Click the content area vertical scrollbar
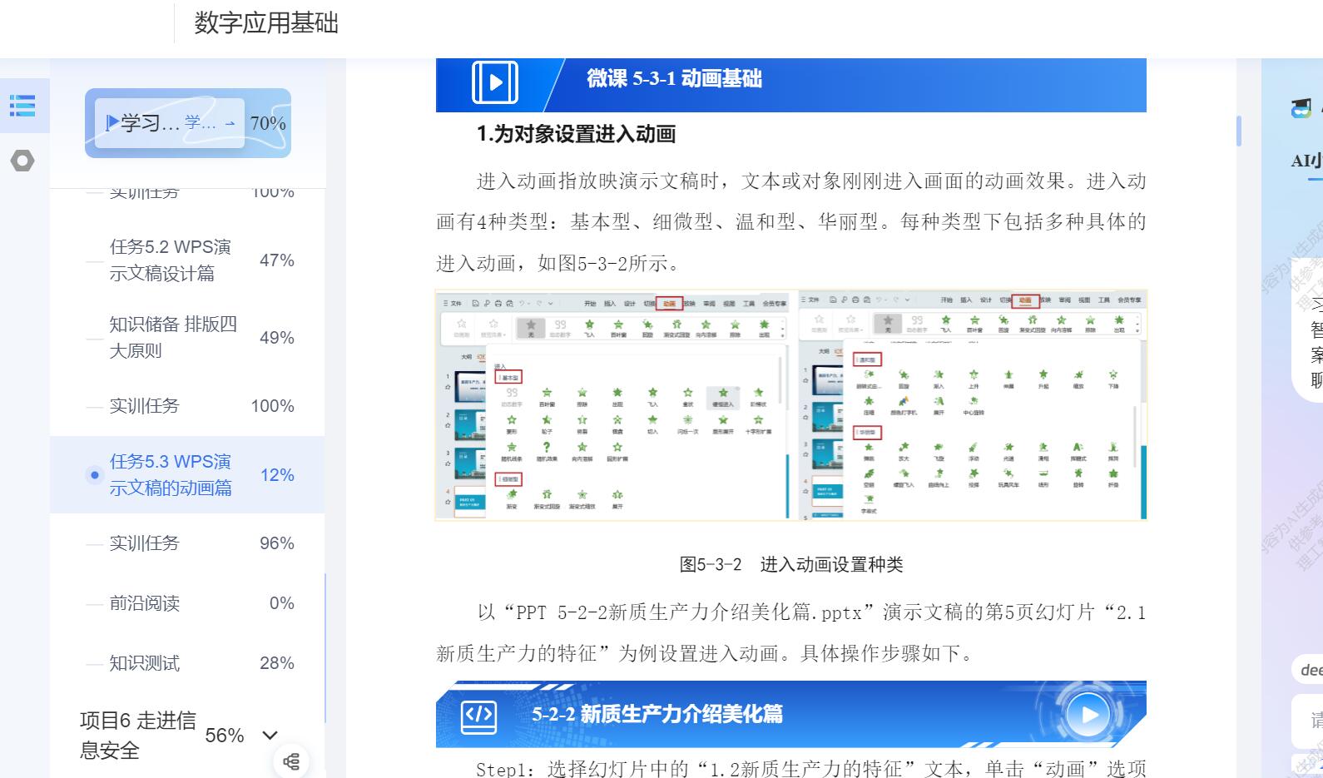Screen dimensions: 1323x778 (1238, 131)
